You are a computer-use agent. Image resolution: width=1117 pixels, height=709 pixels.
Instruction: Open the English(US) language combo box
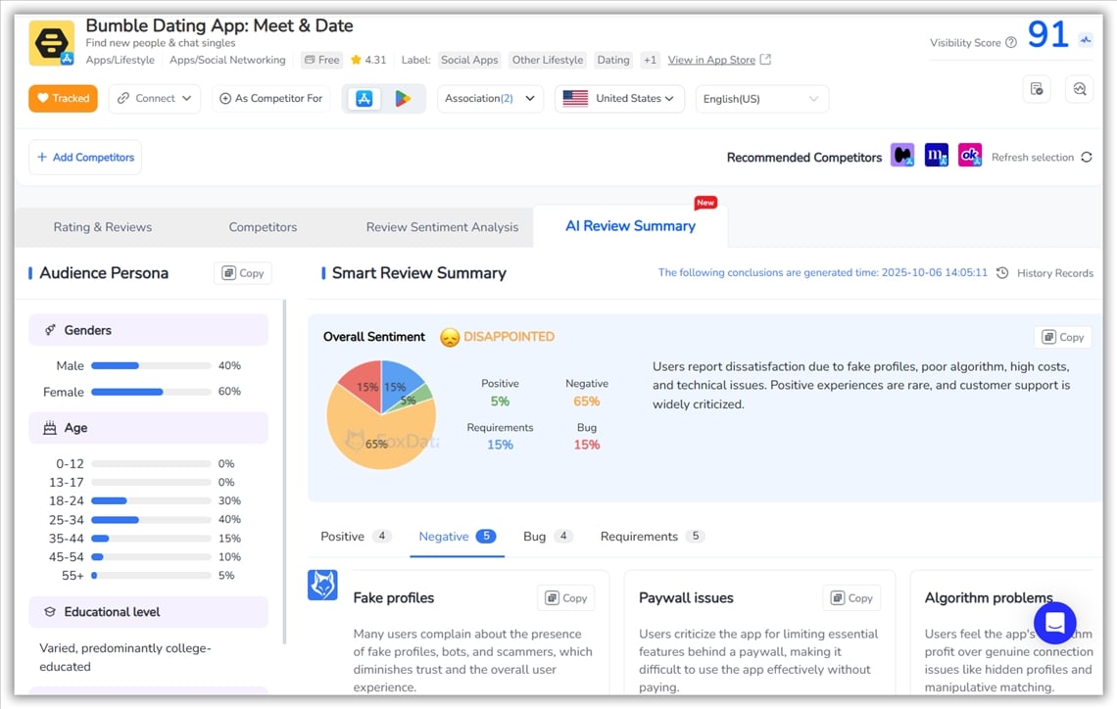click(761, 99)
